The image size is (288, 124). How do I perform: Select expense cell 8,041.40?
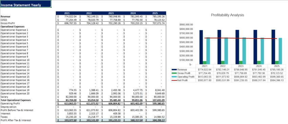point(155,90)
